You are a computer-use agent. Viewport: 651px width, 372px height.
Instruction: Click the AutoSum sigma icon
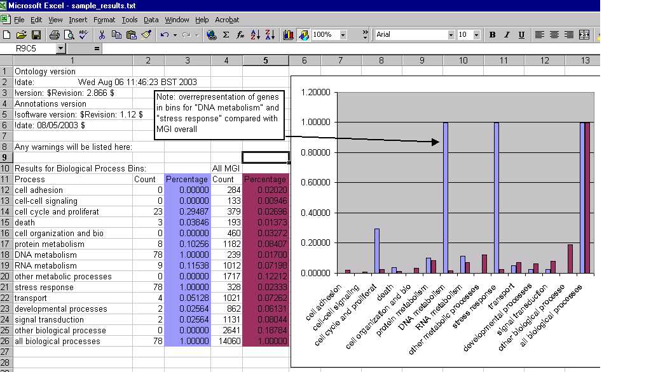226,35
